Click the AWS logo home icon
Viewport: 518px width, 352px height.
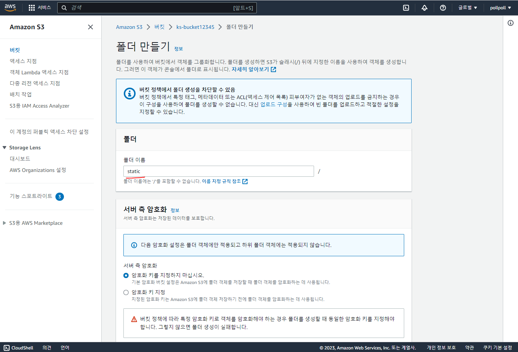tap(10, 7)
